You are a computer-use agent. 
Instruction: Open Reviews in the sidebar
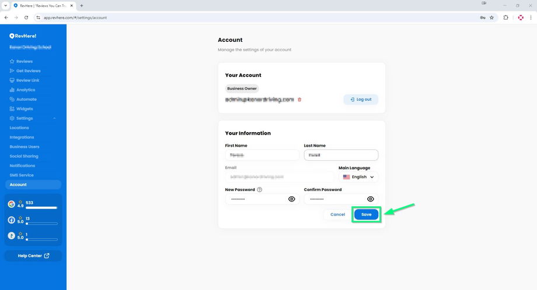click(25, 62)
